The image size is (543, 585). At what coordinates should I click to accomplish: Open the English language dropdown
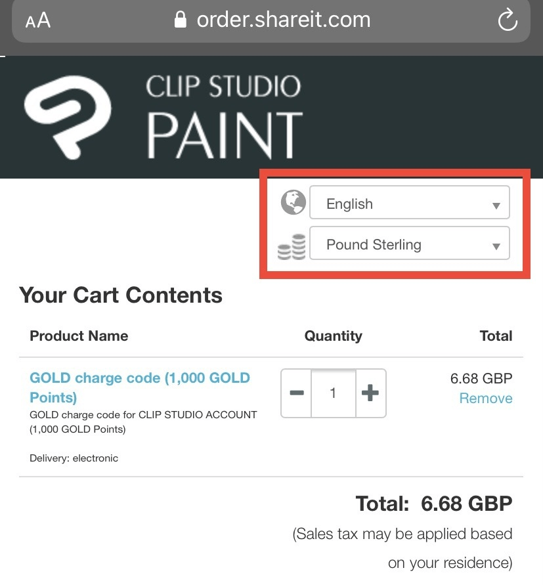pyautogui.click(x=409, y=203)
